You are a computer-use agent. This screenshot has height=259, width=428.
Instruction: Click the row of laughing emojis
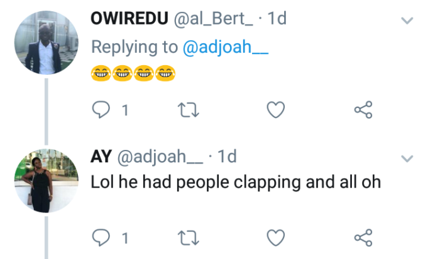[133, 73]
